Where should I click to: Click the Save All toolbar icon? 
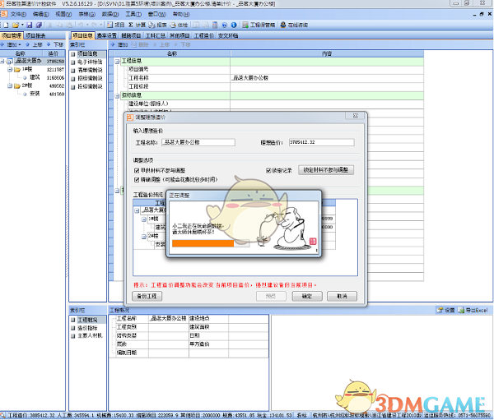(39, 25)
